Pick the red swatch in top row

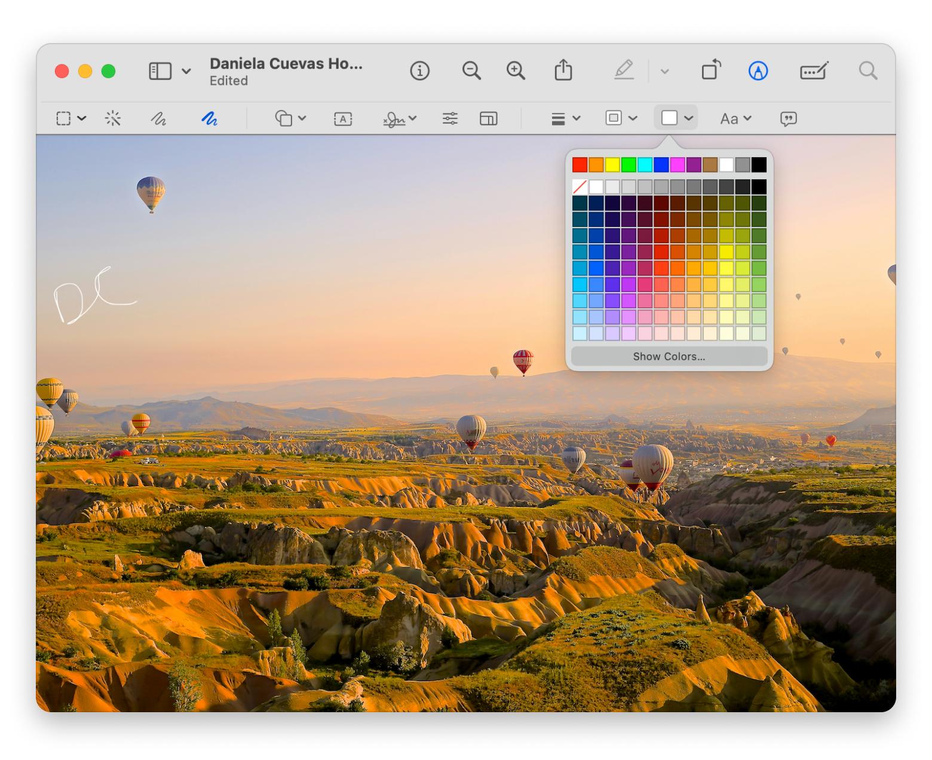pos(580,164)
